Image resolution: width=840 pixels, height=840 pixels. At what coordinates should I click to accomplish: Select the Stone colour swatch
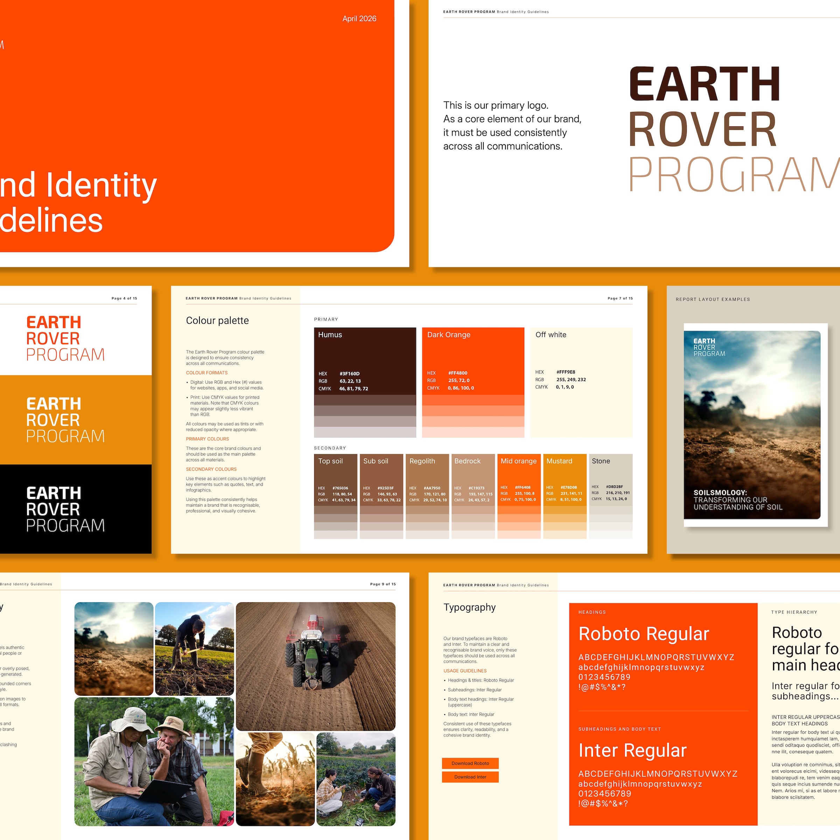pos(611,496)
